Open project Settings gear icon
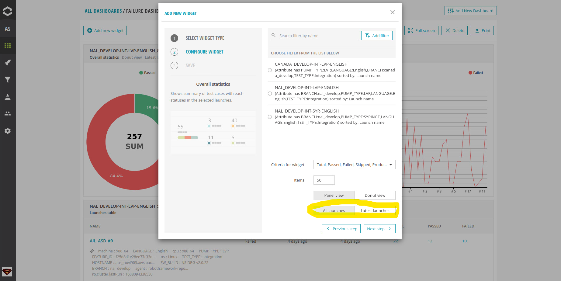Viewport: 561px width, 281px height. pos(8,131)
